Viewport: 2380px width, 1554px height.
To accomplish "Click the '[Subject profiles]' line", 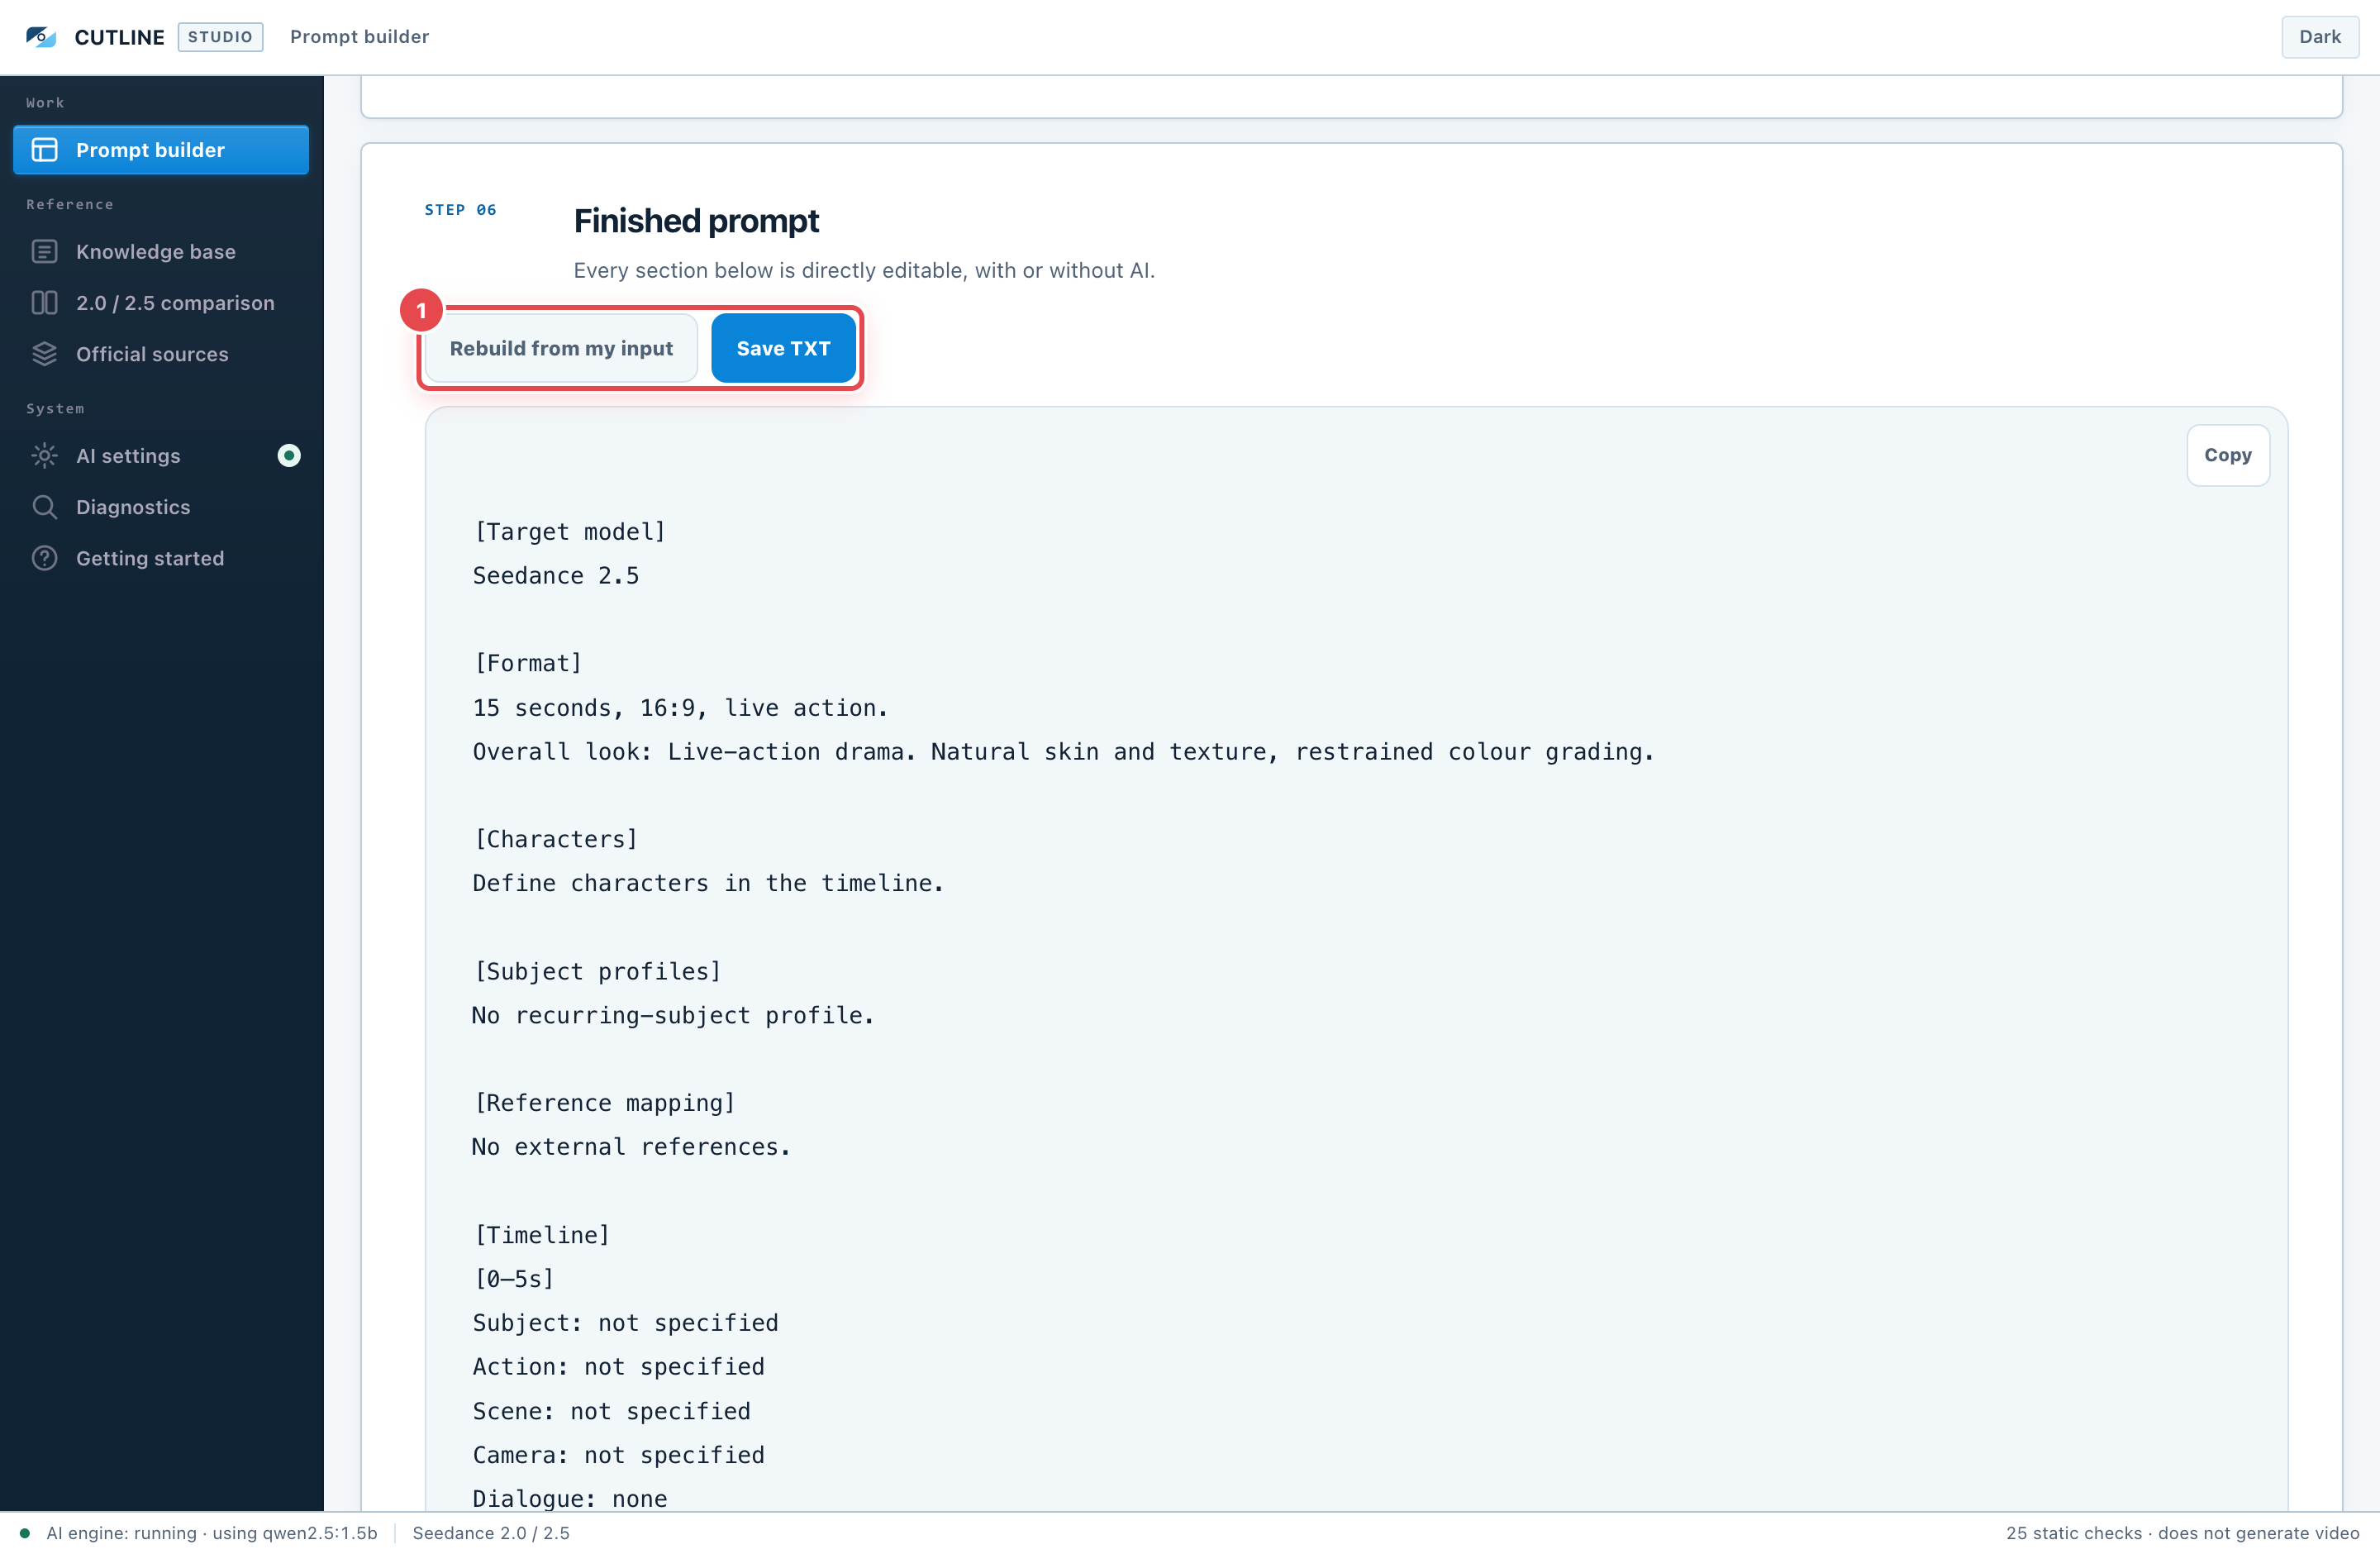I will (597, 971).
